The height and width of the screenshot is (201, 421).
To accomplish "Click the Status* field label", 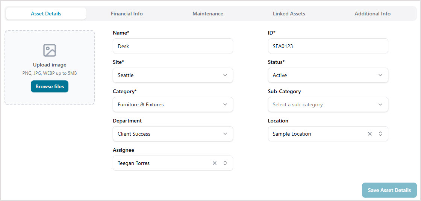I will point(276,62).
